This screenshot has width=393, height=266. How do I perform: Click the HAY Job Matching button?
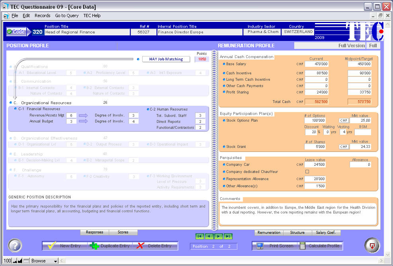[166, 59]
